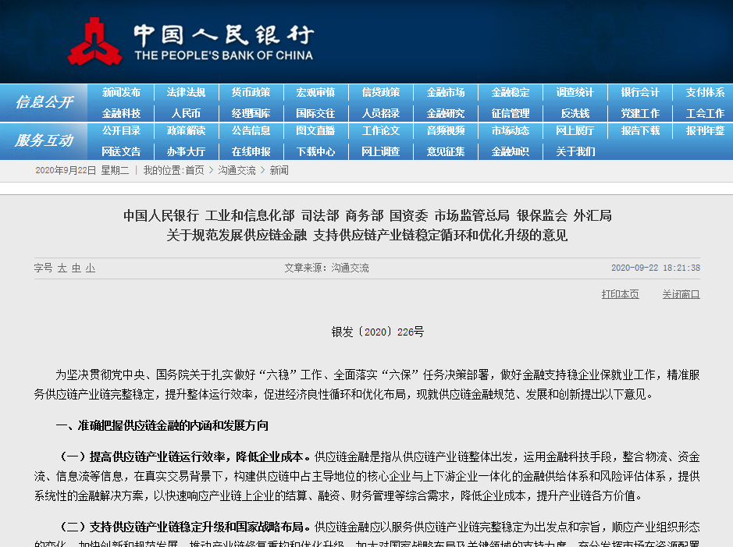Open 工会工作 navigation item
This screenshot has width=733, height=547.
coord(705,113)
